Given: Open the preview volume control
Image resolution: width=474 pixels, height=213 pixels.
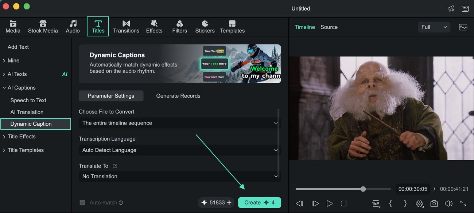Looking at the screenshot, I should click(x=448, y=204).
